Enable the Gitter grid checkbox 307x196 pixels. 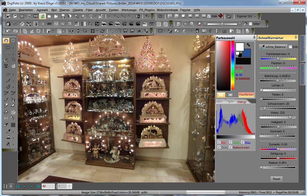(x=250, y=24)
